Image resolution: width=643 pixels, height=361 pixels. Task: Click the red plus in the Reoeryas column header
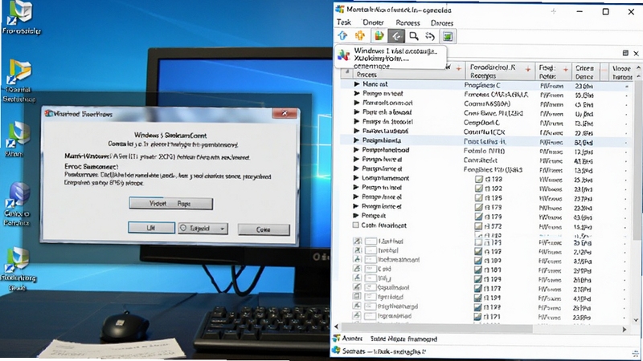[528, 69]
